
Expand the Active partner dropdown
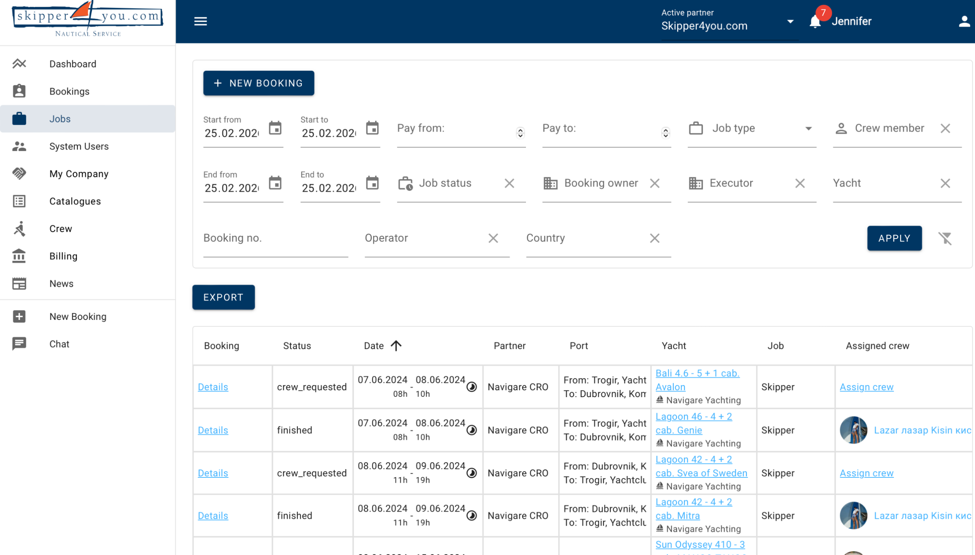[x=790, y=22]
